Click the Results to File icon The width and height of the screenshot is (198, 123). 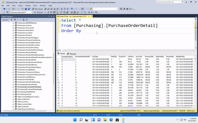pyautogui.click(x=78, y=12)
